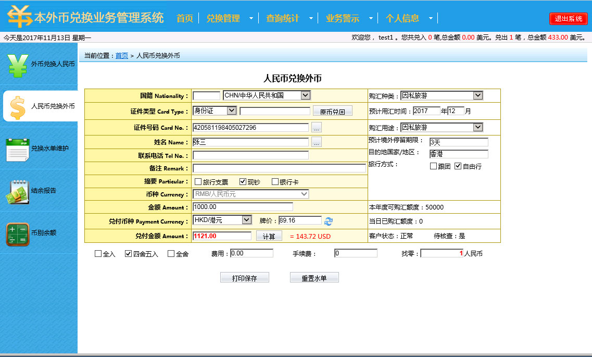Open Payment Currency HKD/港元 dropdown

point(222,220)
